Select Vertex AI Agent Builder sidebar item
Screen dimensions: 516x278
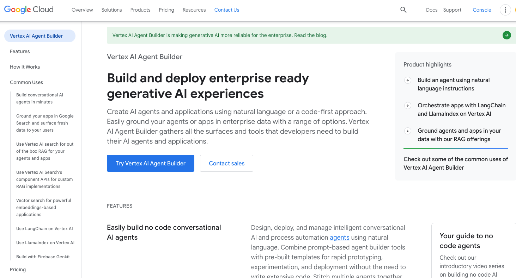(x=40, y=36)
